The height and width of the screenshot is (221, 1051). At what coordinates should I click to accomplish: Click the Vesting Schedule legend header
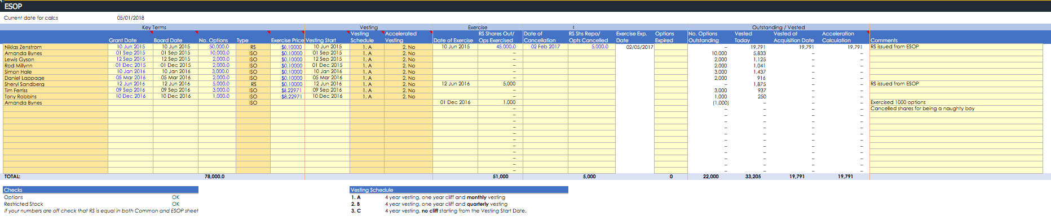click(459, 190)
